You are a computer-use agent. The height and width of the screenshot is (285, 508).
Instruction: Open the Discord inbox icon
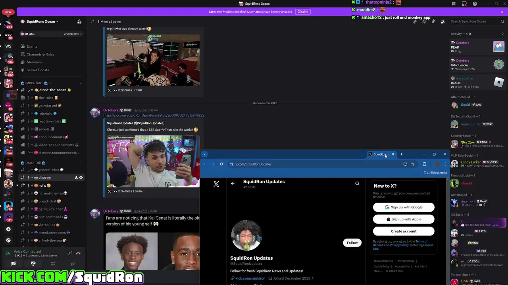[x=464, y=4]
